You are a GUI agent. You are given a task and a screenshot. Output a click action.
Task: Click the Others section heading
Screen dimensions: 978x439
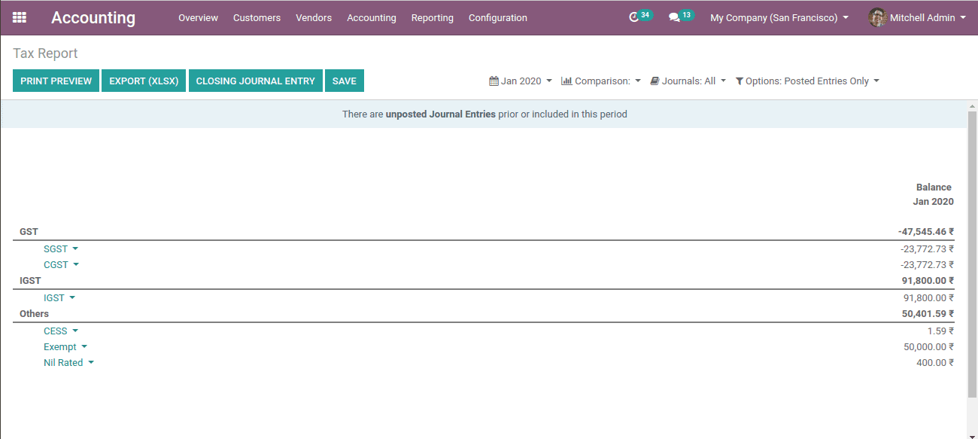coord(34,313)
